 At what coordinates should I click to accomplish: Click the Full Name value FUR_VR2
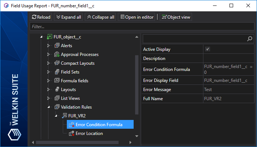[x=213, y=99]
